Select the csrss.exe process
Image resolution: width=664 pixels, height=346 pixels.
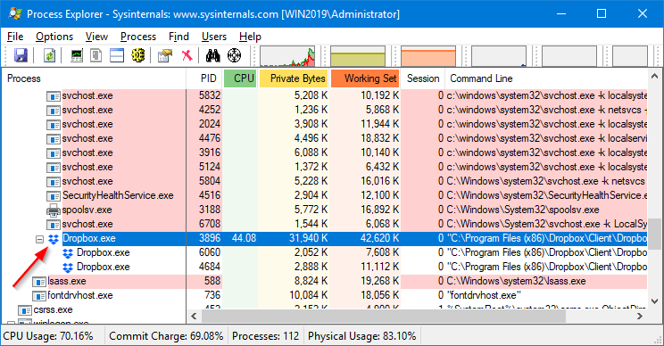tap(53, 310)
